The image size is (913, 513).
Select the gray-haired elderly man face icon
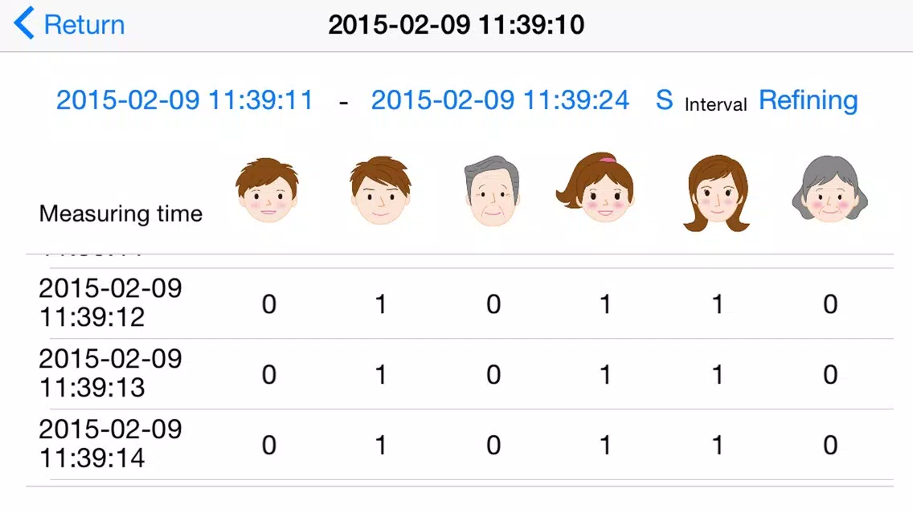[x=493, y=191]
